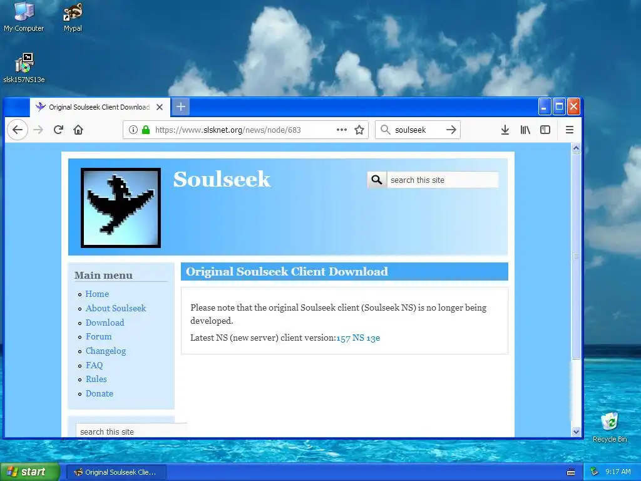
Task: Minimize the browser window
Action: click(544, 106)
